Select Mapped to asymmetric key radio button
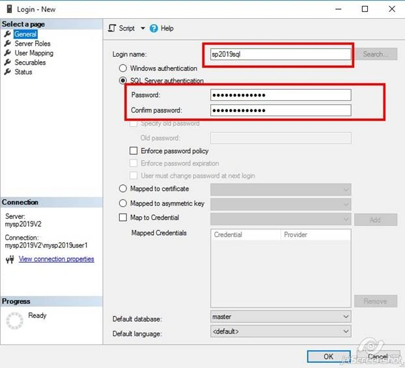 pos(123,203)
